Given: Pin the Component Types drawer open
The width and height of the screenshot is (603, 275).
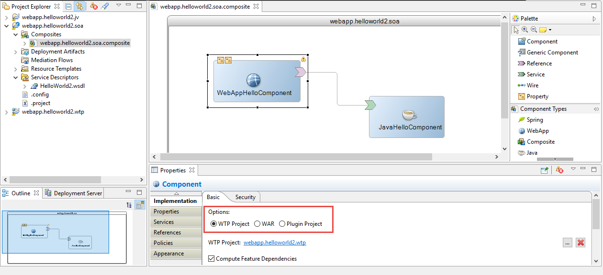Looking at the screenshot, I should point(596,109).
